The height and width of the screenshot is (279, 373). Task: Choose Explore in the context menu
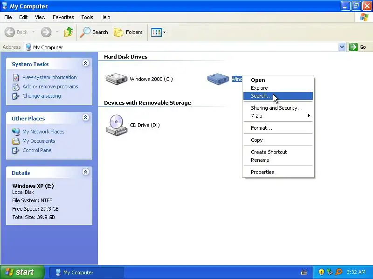[278, 88]
